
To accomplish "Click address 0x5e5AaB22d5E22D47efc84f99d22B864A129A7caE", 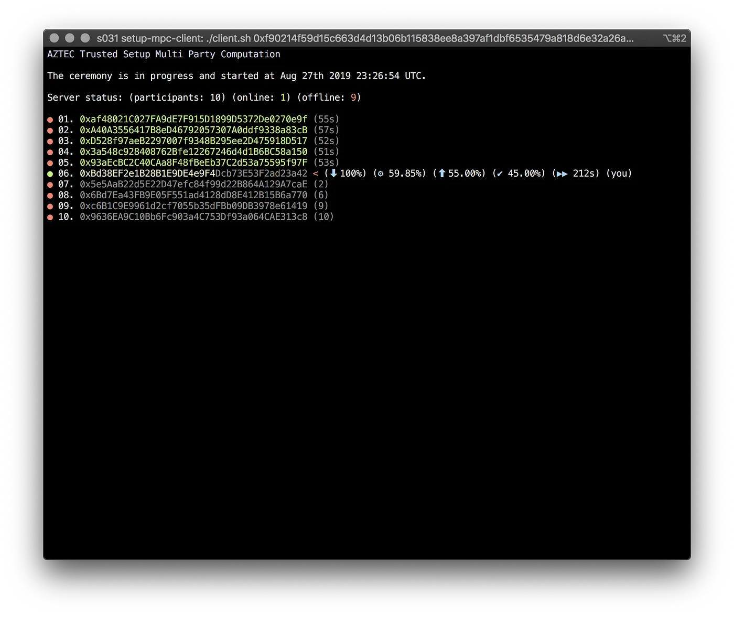I will (x=193, y=184).
